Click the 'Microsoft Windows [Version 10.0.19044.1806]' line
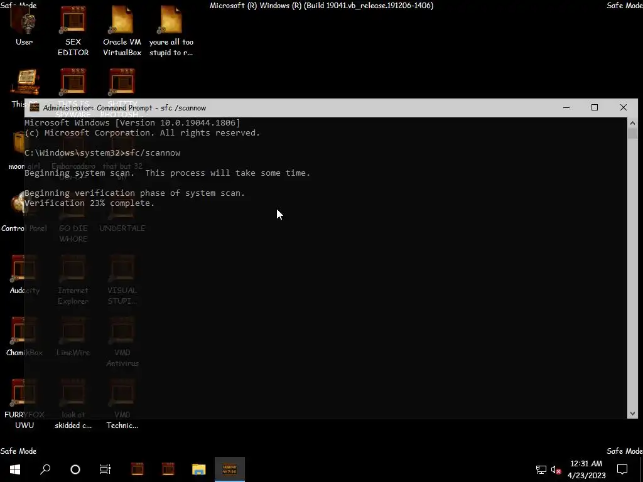 (132, 122)
